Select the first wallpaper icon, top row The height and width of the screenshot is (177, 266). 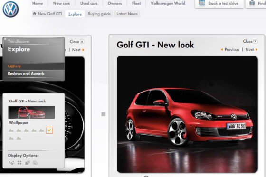coord(11,130)
